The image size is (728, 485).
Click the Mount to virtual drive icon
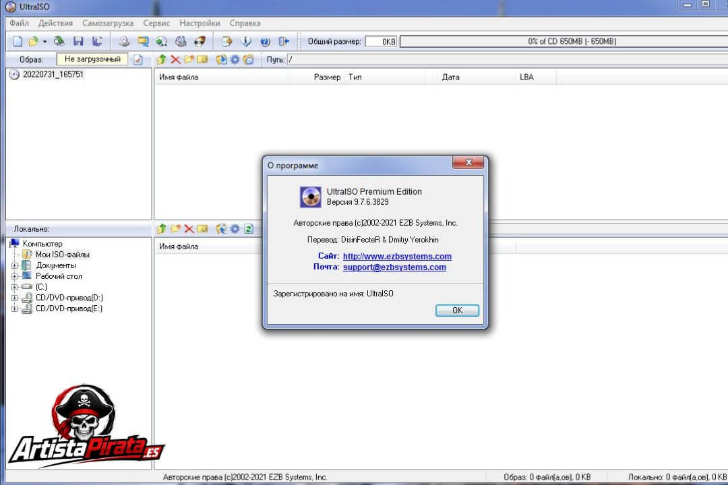tap(162, 41)
